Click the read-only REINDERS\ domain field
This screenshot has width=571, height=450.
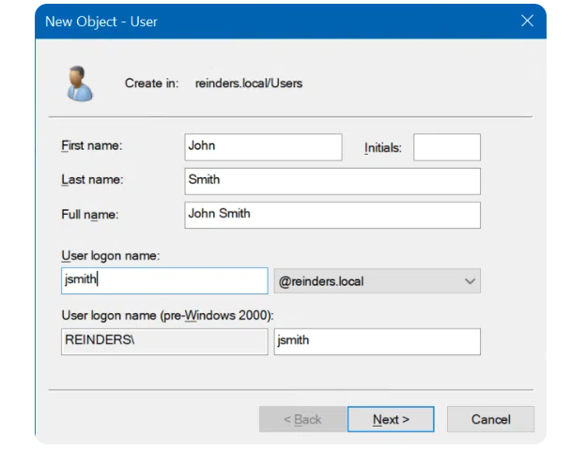pos(164,341)
